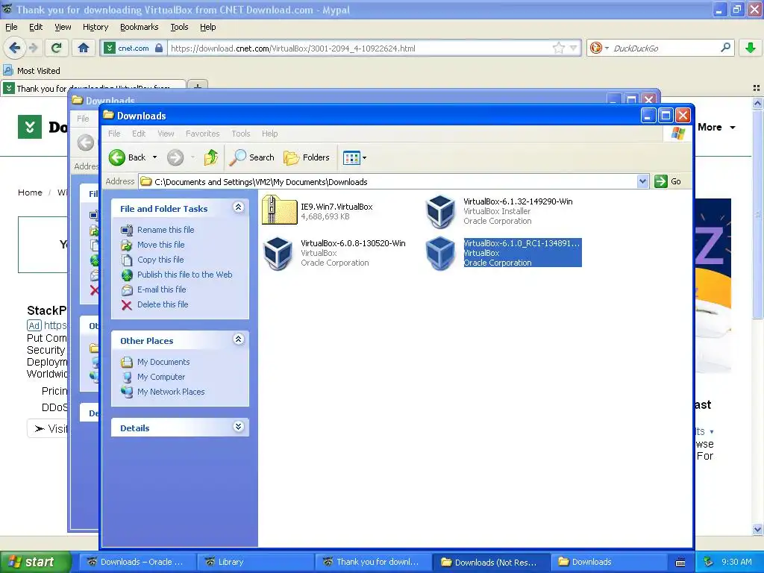Image resolution: width=764 pixels, height=573 pixels.
Task: Click the Explorer Forward arrow button
Action: (x=175, y=157)
